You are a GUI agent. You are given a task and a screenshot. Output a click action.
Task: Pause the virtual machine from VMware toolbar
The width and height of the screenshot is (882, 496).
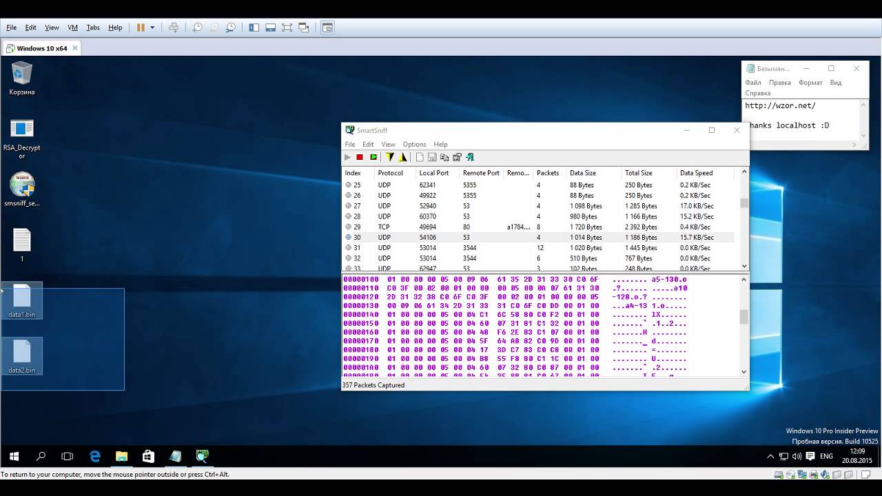[x=141, y=28]
